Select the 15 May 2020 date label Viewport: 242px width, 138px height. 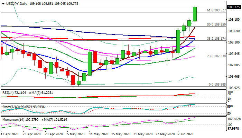(x=121, y=134)
